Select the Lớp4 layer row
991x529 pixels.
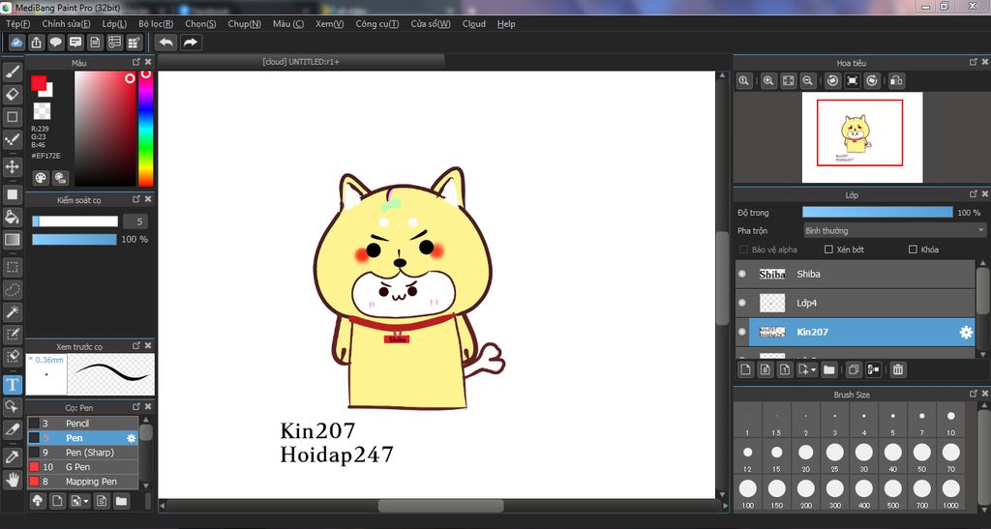pos(856,303)
